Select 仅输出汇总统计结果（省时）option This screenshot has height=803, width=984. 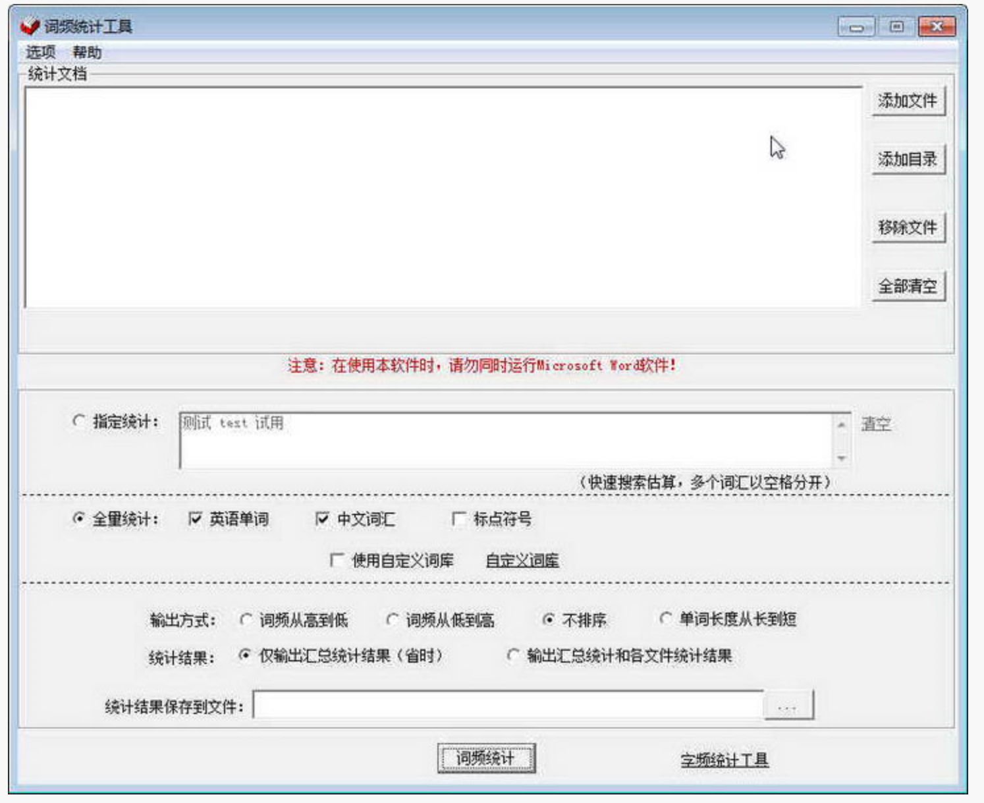[x=244, y=655]
